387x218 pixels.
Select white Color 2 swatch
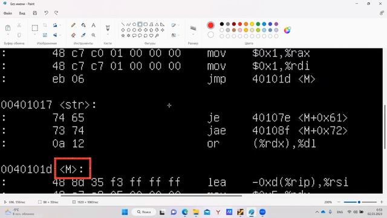pos(210,35)
